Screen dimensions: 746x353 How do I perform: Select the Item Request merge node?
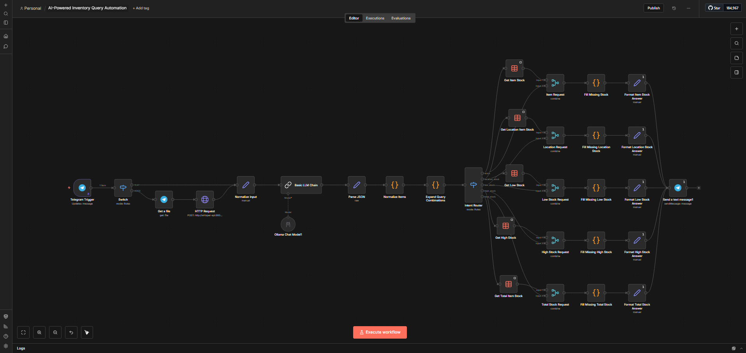coord(555,83)
